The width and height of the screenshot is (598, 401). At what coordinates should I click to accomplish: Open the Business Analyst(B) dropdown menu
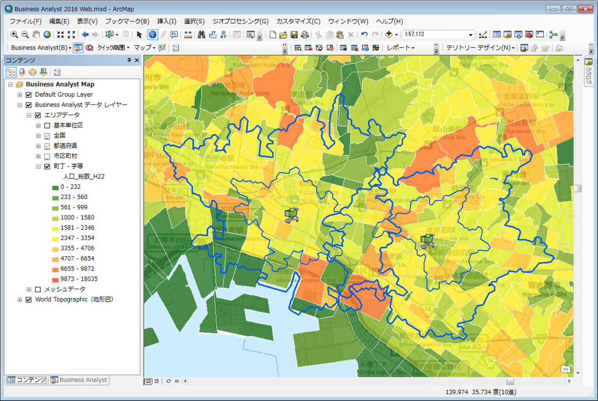click(41, 48)
